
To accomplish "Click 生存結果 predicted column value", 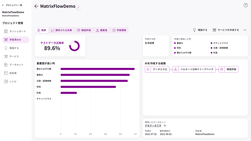I will pos(150,43).
